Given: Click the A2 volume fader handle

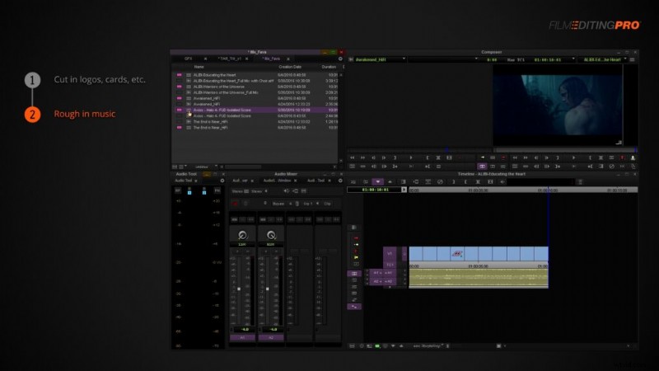Looking at the screenshot, I should [268, 289].
